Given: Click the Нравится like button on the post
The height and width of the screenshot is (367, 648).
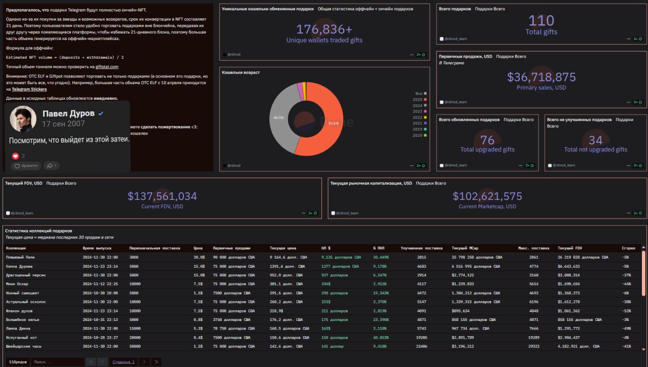Looking at the screenshot, I should click(26, 166).
